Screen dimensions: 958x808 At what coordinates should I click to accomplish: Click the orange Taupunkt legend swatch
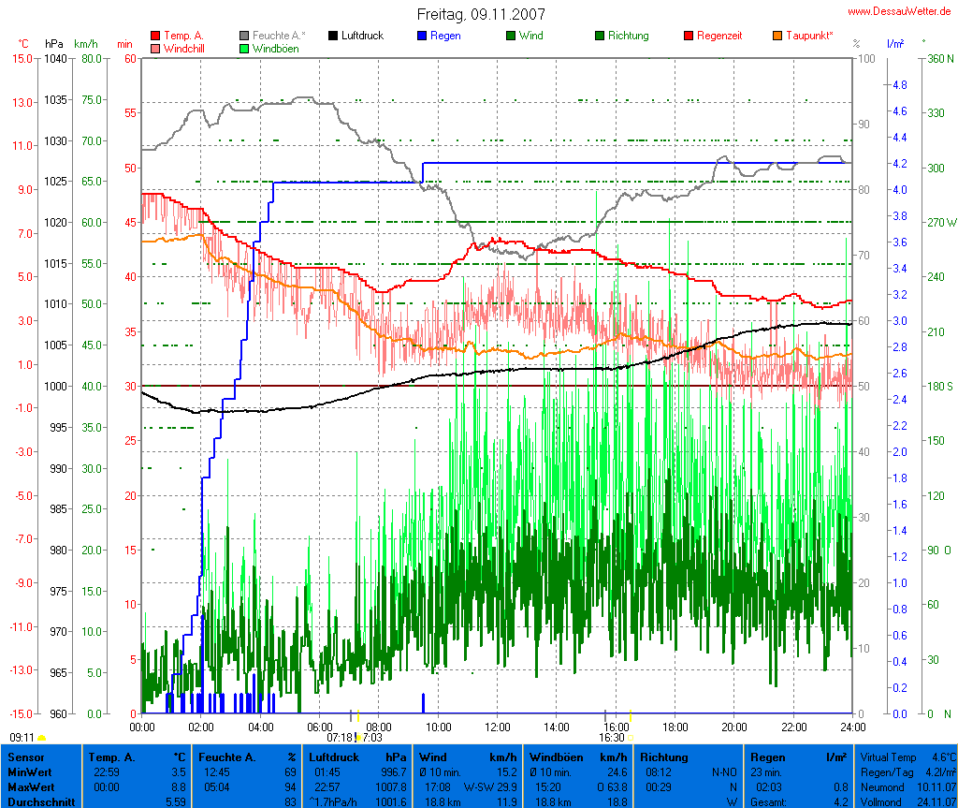[x=777, y=36]
